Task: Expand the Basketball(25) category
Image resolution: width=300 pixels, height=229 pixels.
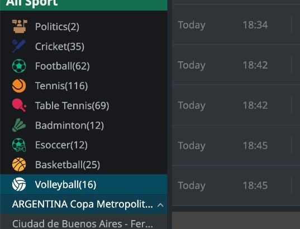Action: pos(84,165)
